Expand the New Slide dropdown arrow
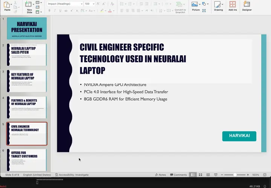Viewport: 271px width, 188px height. tap(33, 4)
